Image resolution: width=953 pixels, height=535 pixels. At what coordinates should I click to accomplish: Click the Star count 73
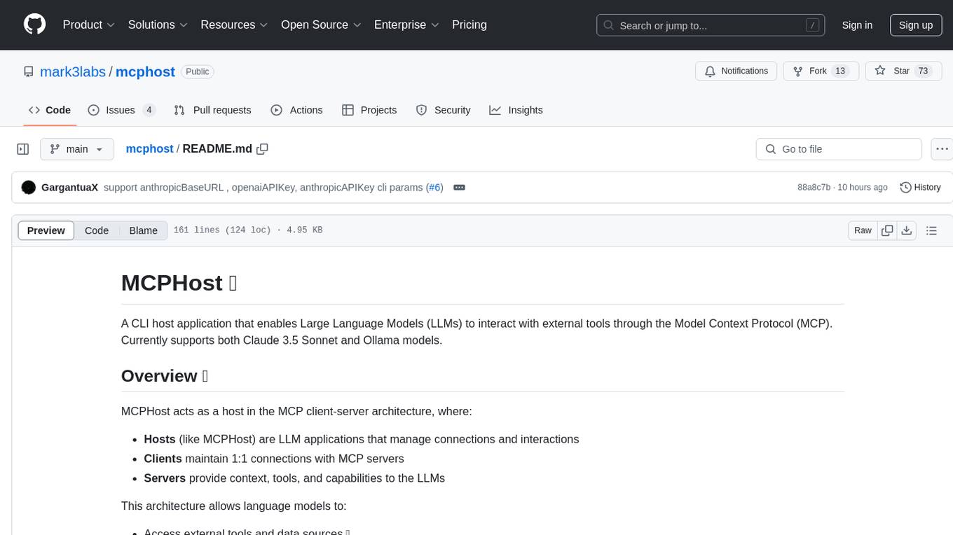pos(923,71)
